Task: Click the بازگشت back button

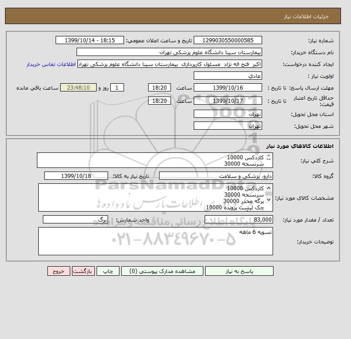Action: [83, 271]
